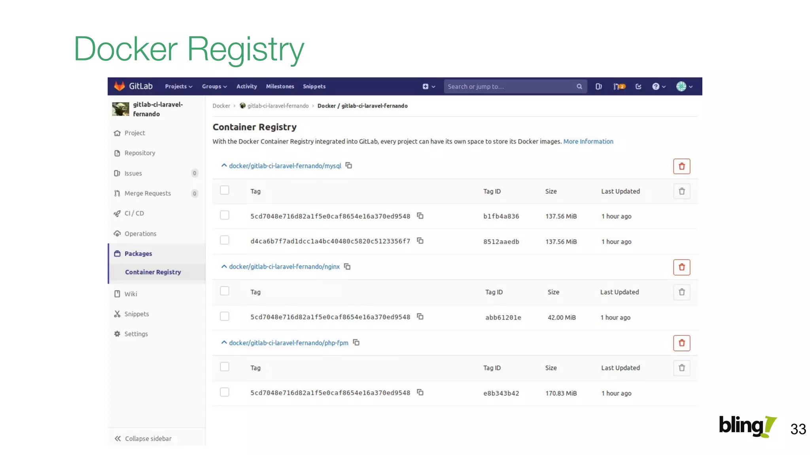Viewport: 810px width, 455px height.
Task: Click the 137.56 MiB size of b1fb4a836
Action: click(x=561, y=216)
